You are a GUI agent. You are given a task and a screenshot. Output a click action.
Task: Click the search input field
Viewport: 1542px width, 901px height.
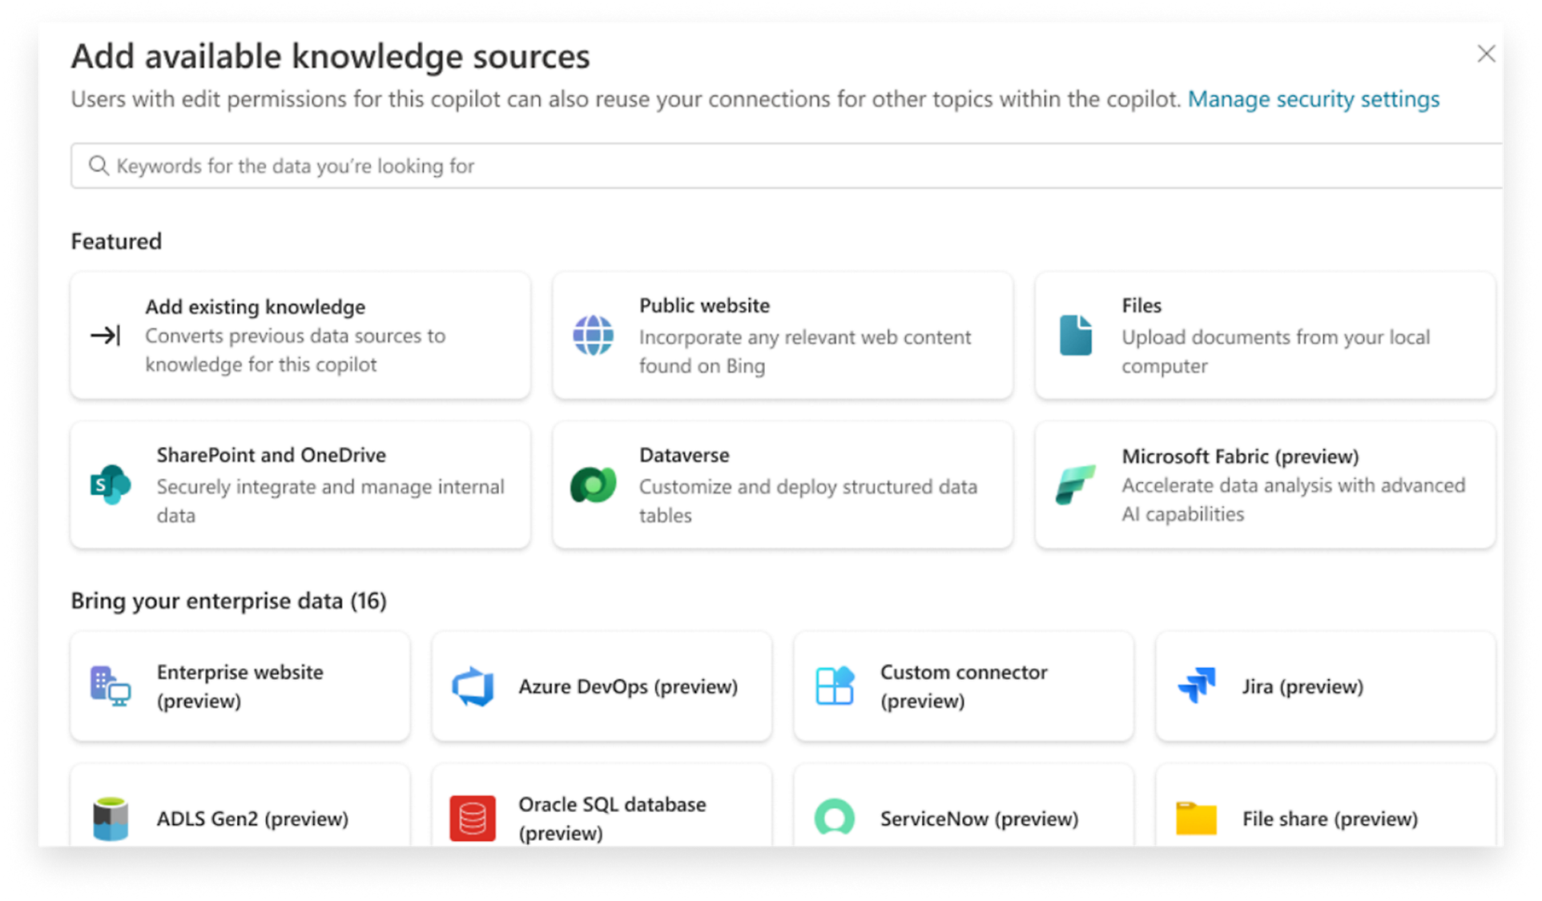coord(783,167)
